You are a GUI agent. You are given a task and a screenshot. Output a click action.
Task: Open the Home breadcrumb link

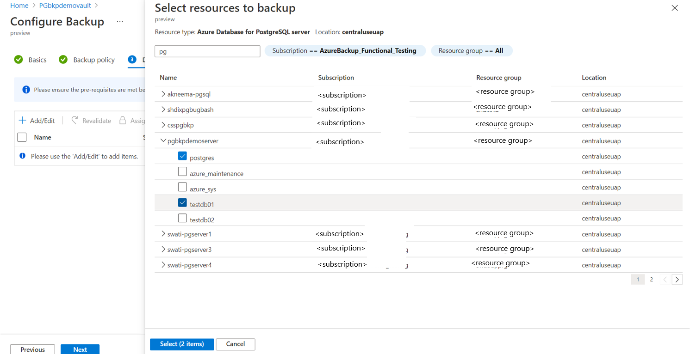[19, 6]
